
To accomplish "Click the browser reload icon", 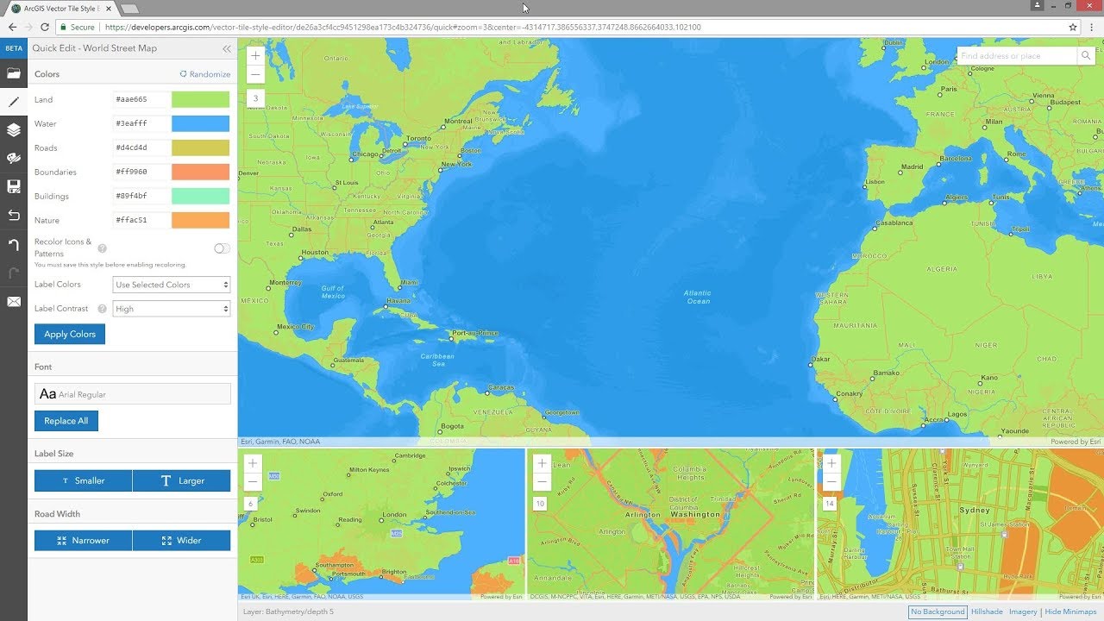I will (x=44, y=27).
